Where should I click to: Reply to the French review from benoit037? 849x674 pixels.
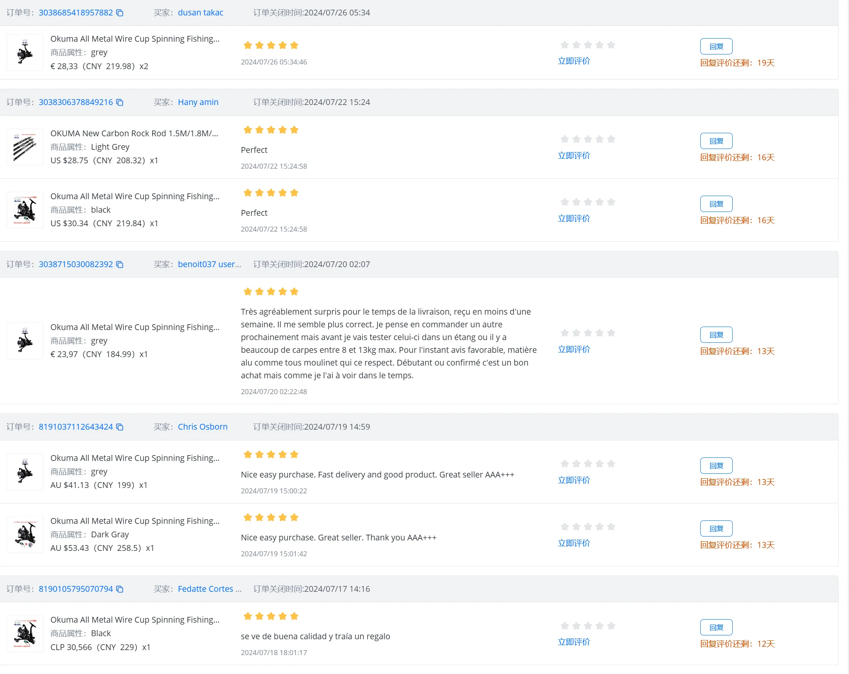tap(716, 335)
